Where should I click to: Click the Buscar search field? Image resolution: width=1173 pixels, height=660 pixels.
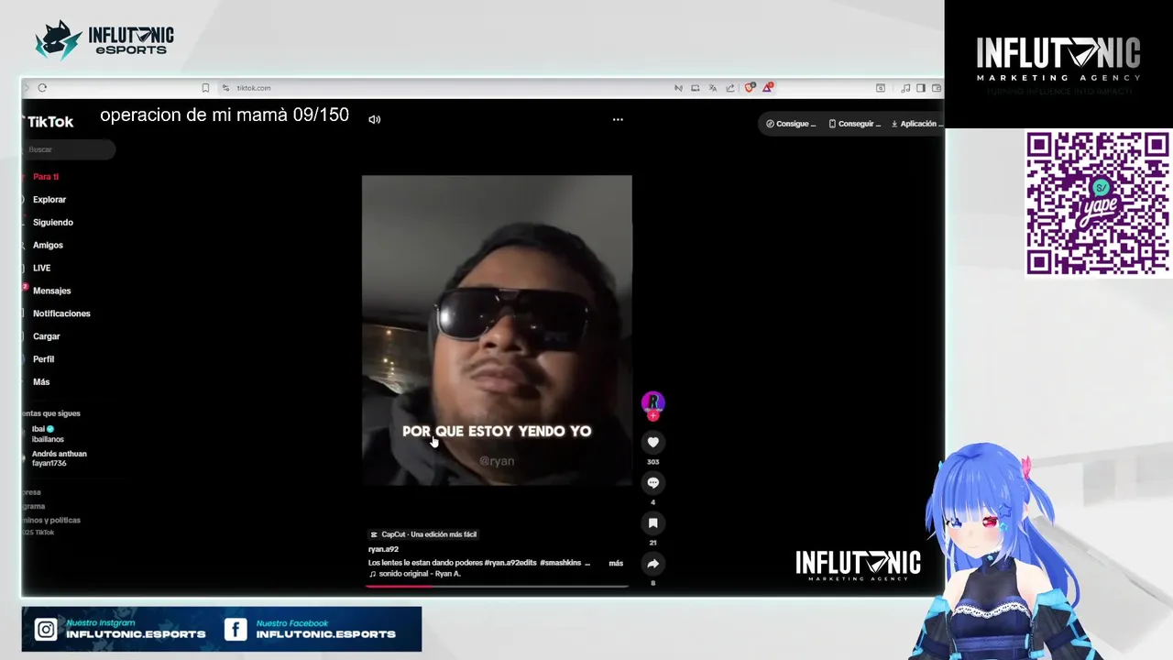pos(69,149)
